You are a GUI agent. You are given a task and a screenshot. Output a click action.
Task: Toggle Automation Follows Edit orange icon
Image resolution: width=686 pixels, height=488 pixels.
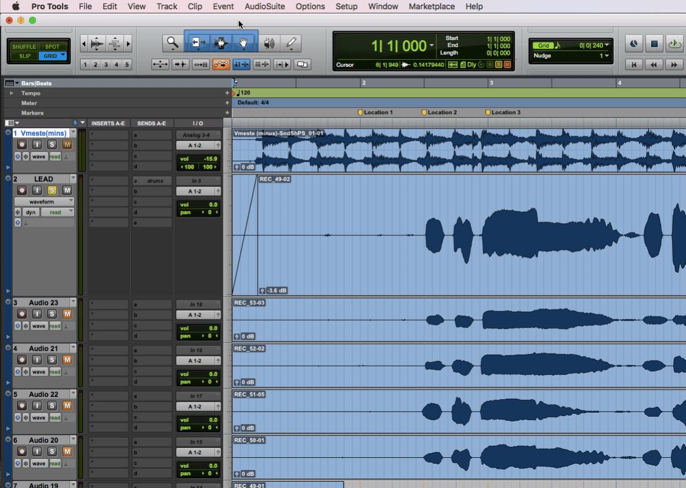pyautogui.click(x=221, y=64)
